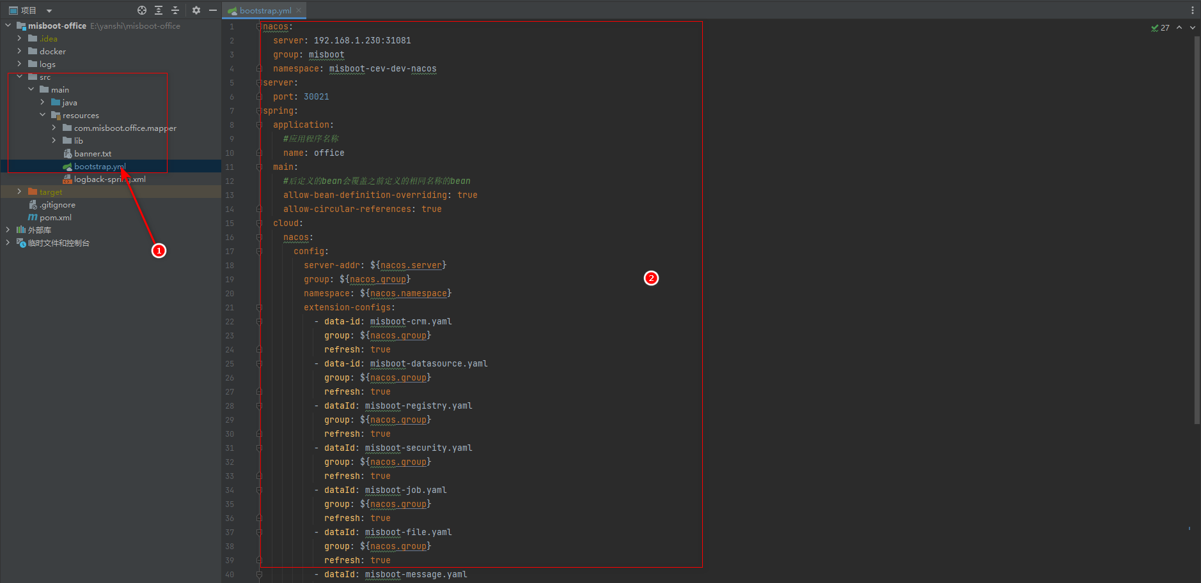Image resolution: width=1201 pixels, height=583 pixels.
Task: Fold the cloud block at line 15
Action: [259, 223]
